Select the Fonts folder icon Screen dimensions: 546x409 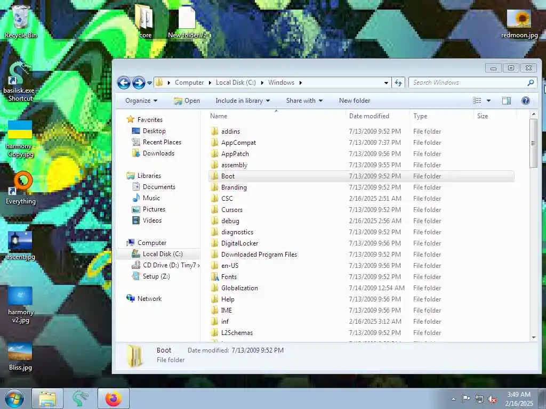tap(214, 276)
